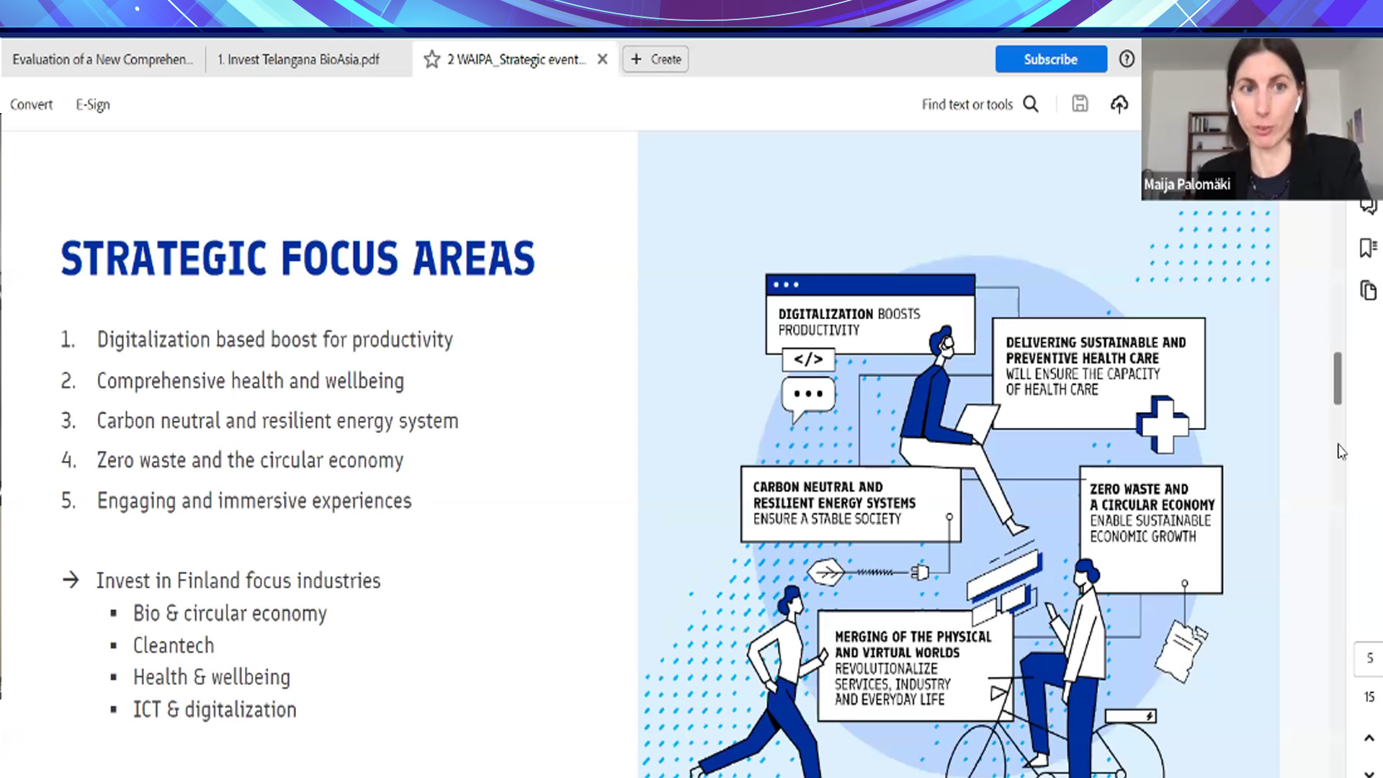This screenshot has width=1383, height=778.
Task: Close the WAIPA_Strategic event tab
Action: pyautogui.click(x=602, y=59)
